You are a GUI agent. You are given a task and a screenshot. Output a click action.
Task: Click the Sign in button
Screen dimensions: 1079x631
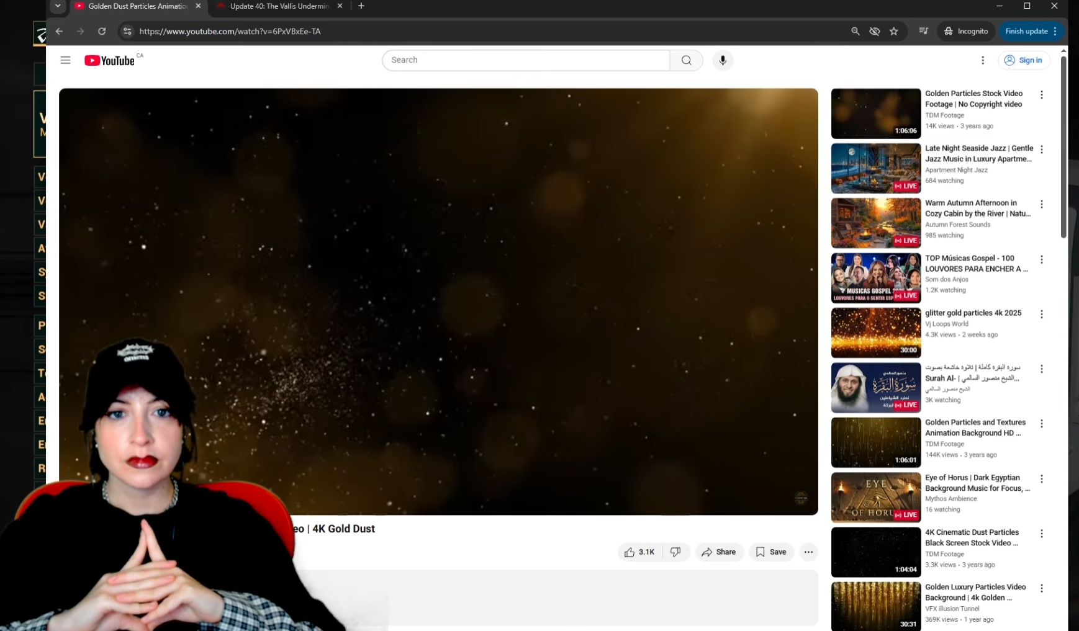[x=1024, y=60]
